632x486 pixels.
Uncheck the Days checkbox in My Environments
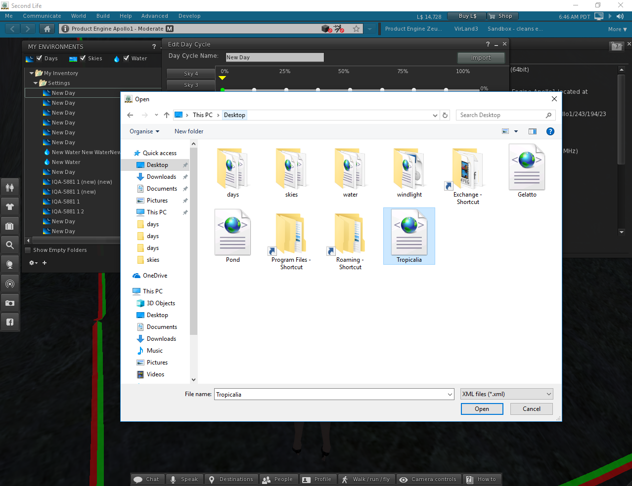tap(39, 58)
